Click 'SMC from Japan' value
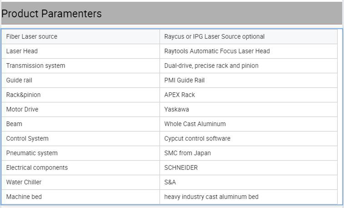The width and height of the screenshot is (344, 208). [x=187, y=153]
